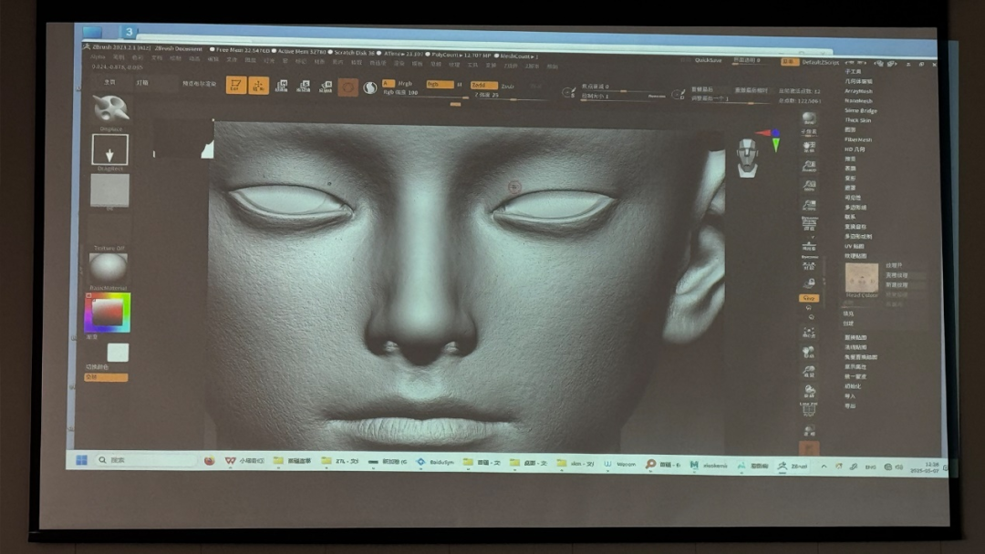Click the Rotate transform icon
985x554 pixels.
click(x=326, y=87)
